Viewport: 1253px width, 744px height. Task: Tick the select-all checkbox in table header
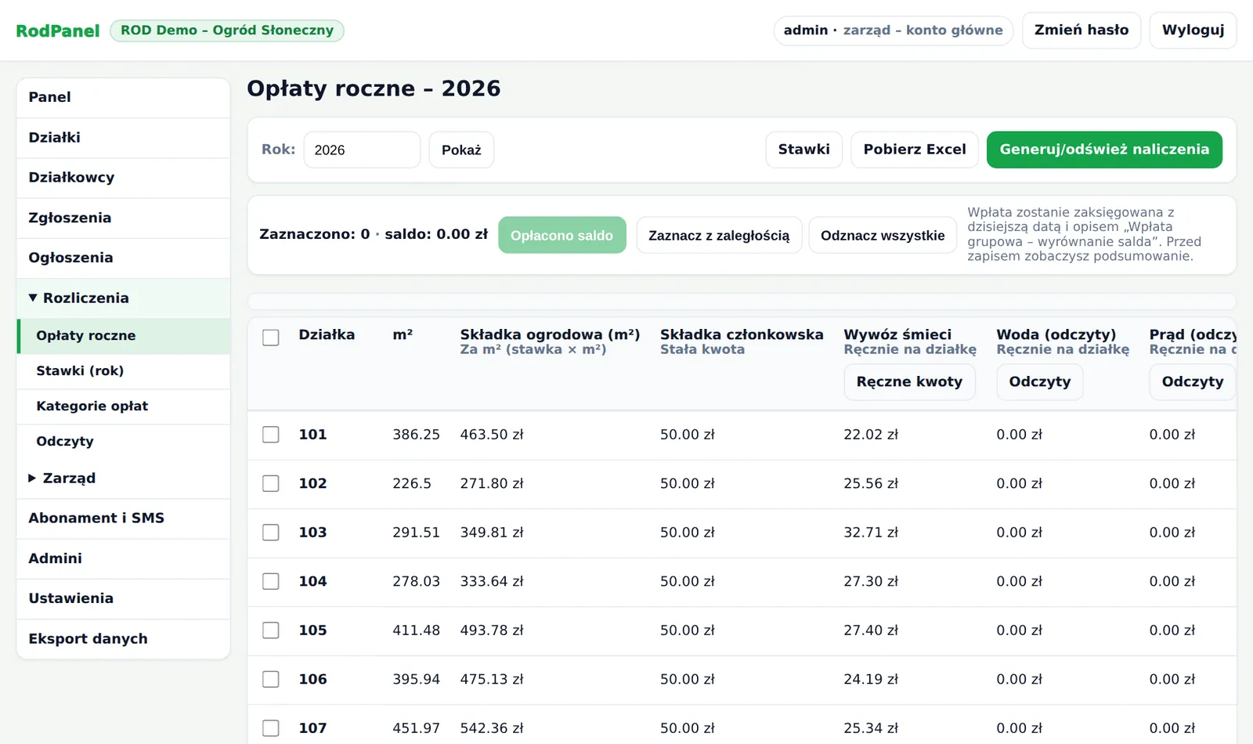click(x=271, y=338)
